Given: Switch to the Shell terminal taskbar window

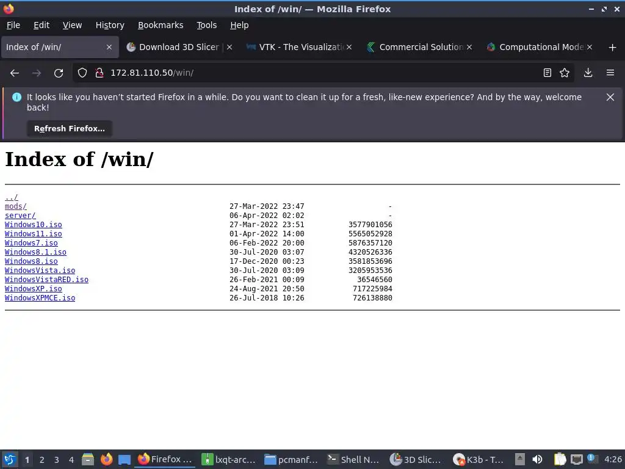Looking at the screenshot, I should [x=353, y=459].
